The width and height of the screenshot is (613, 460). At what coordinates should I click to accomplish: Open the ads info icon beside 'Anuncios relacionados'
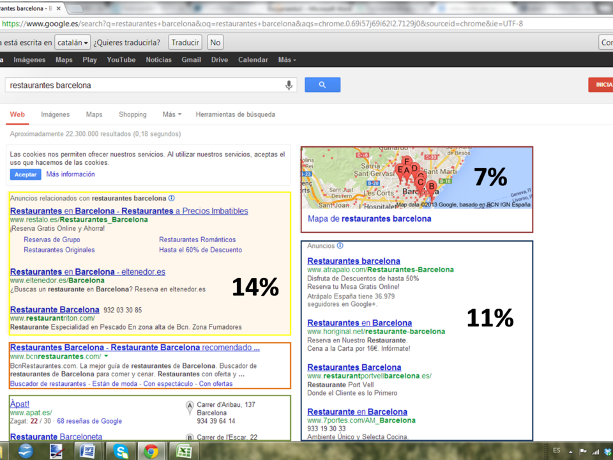point(172,199)
